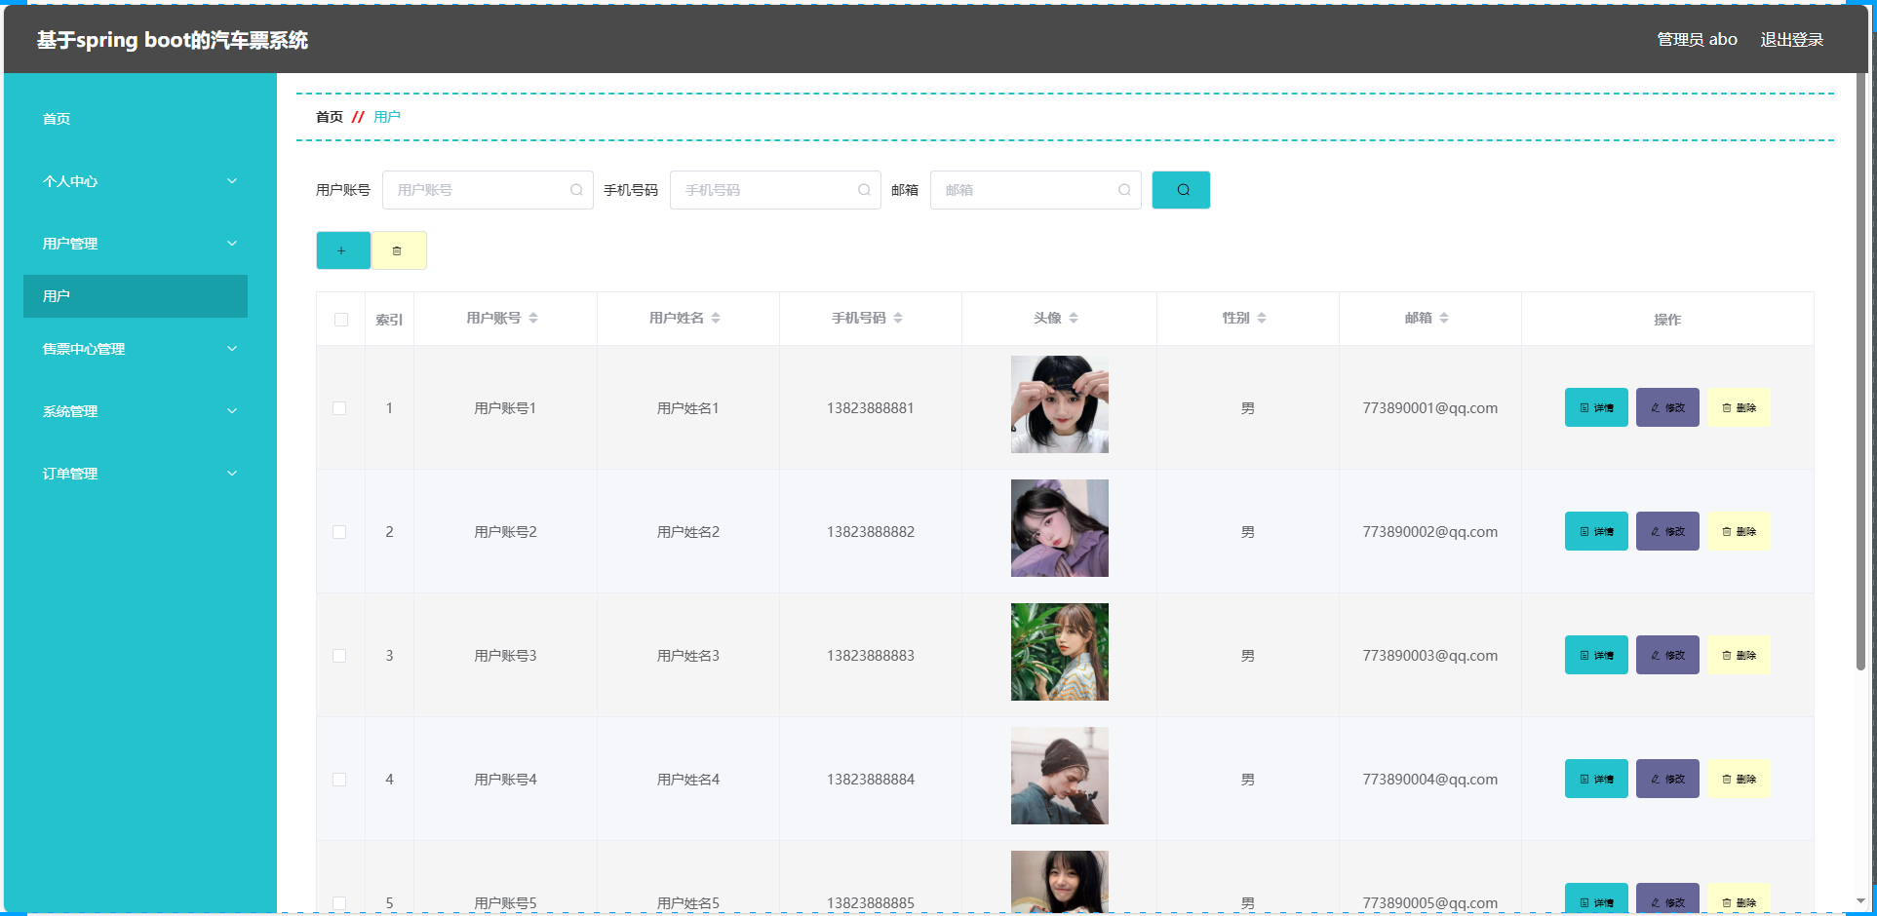Image resolution: width=1877 pixels, height=916 pixels.
Task: Sort table by 邮箱 column arrows
Action: point(1444,318)
